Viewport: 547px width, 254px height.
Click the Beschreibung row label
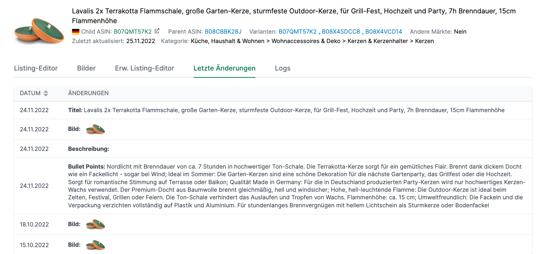89,149
